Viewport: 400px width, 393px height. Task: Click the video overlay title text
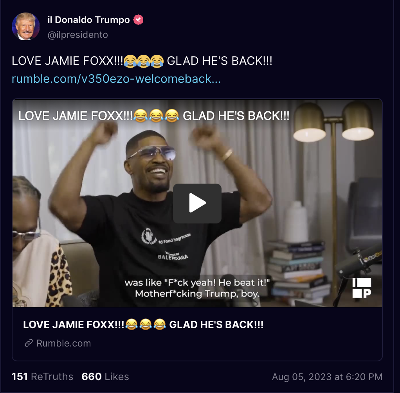[154, 116]
